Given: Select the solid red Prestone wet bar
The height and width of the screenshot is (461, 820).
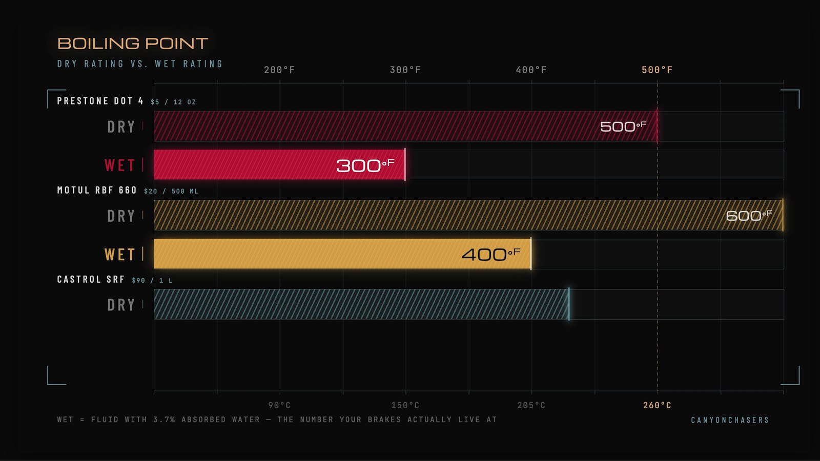Looking at the screenshot, I should click(x=279, y=165).
